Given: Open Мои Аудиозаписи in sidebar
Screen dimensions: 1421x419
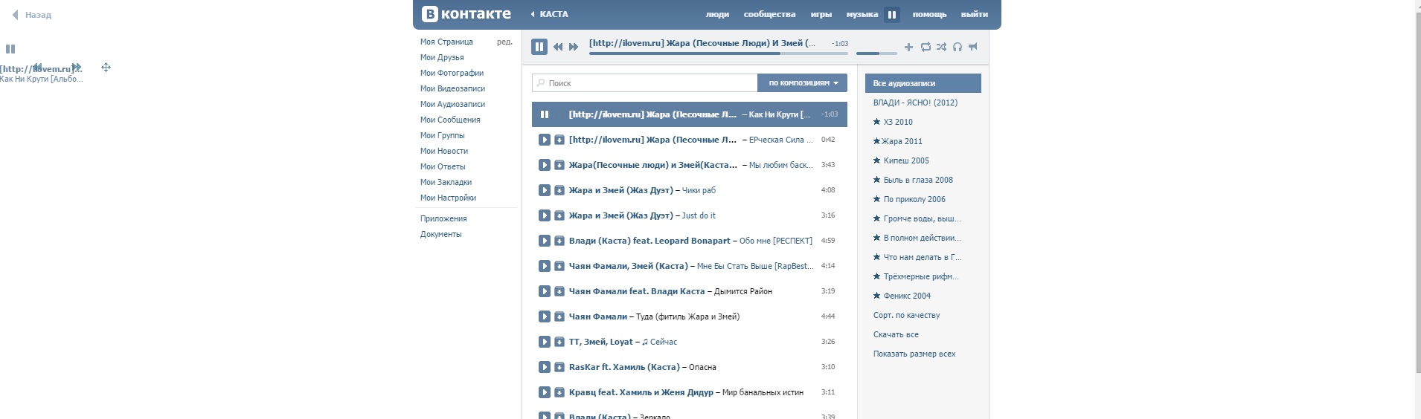Looking at the screenshot, I should pyautogui.click(x=452, y=104).
